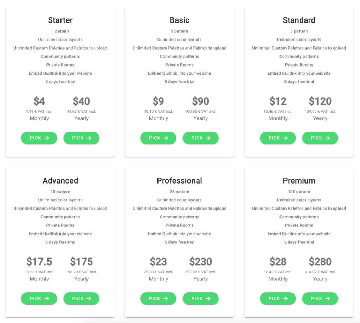This screenshot has width=360, height=323.
Task: Pick the Standard yearly $120 plan
Action: click(x=320, y=138)
